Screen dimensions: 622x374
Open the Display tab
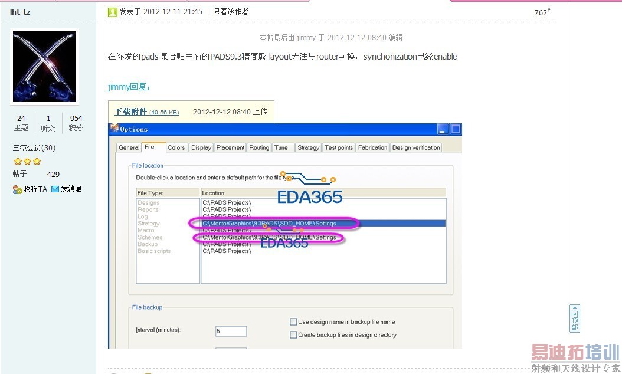(201, 147)
